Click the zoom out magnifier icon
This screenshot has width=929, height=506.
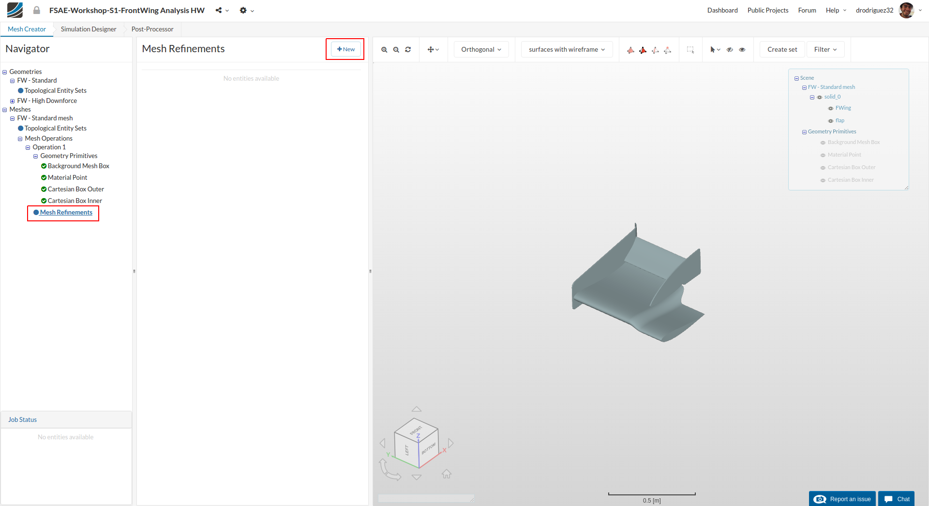[x=396, y=50]
